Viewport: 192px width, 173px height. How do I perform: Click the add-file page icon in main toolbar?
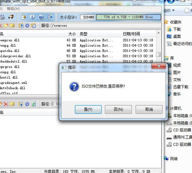(24, 17)
